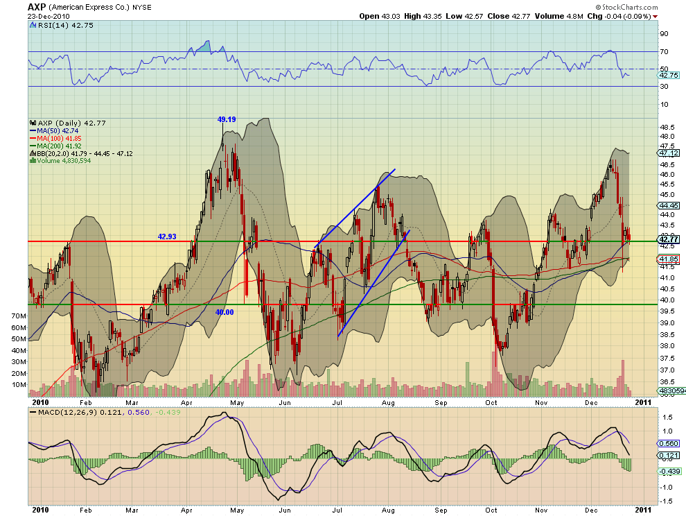Click the red down arrow beside Chg
The width and height of the screenshot is (686, 516).
tap(655, 17)
